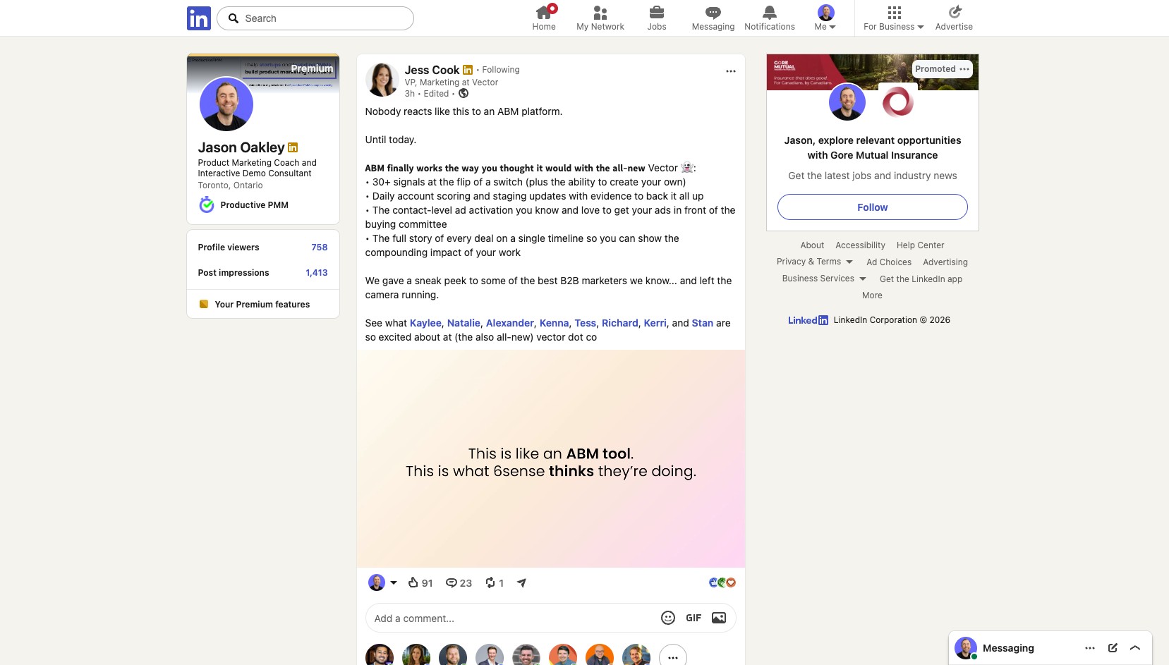Open Messaging bar options ellipsis
The width and height of the screenshot is (1169, 665).
point(1090,648)
